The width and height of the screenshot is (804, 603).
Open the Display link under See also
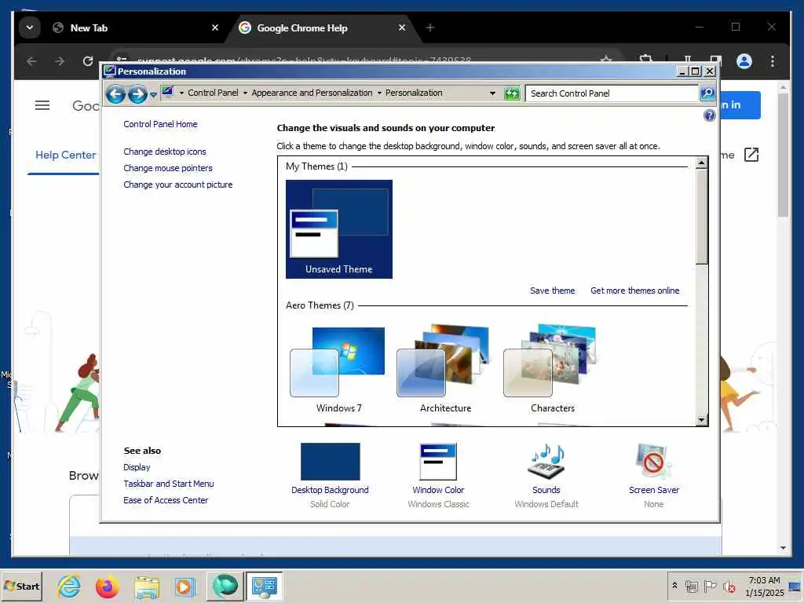[137, 468]
